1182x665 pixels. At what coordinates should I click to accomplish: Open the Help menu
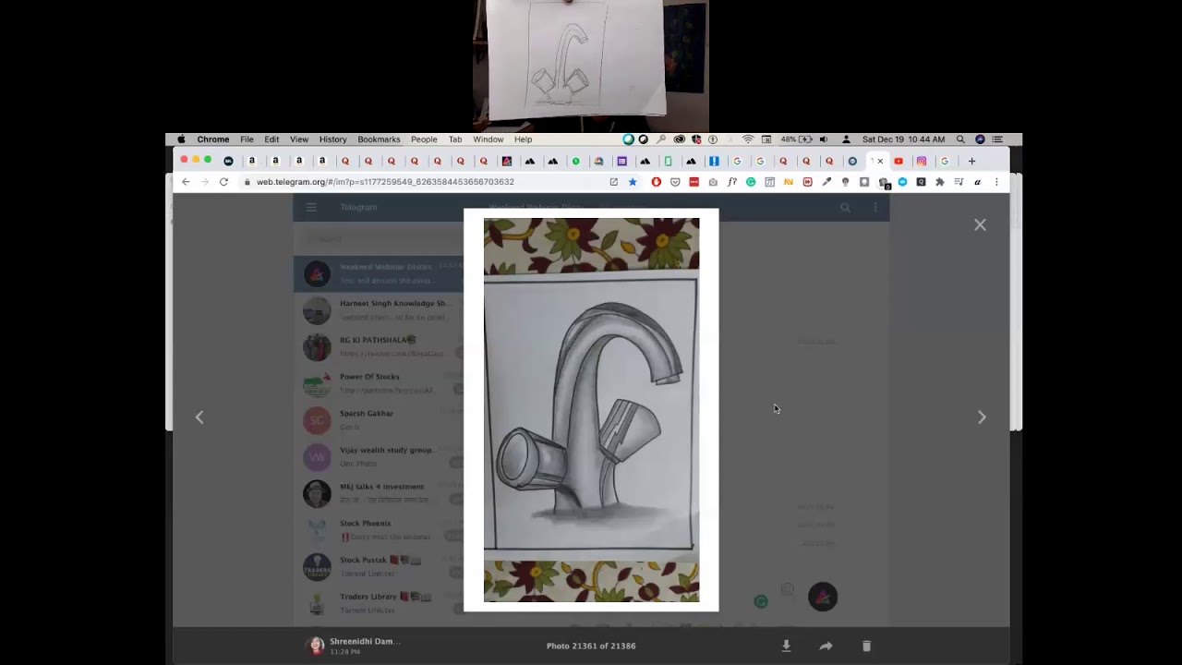tap(524, 139)
